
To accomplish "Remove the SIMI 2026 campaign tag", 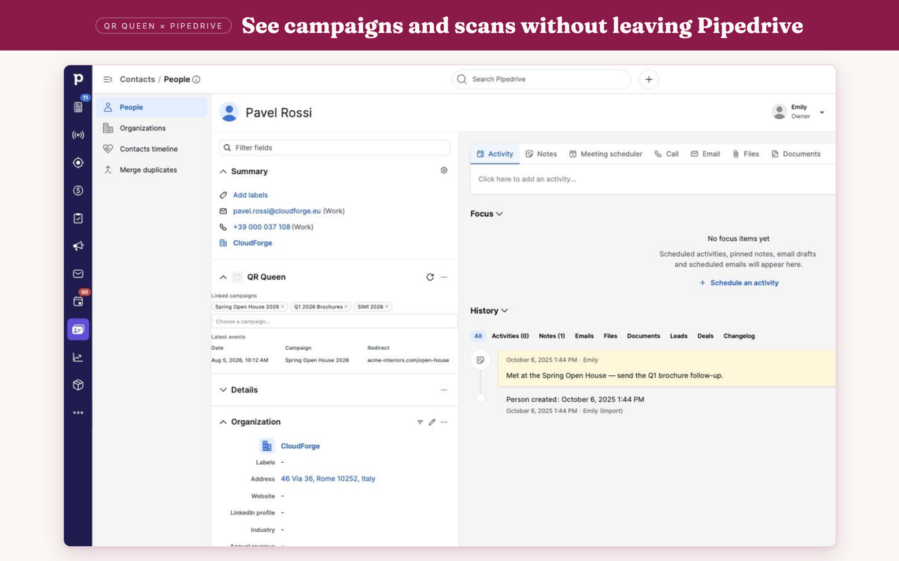I will pyautogui.click(x=387, y=306).
